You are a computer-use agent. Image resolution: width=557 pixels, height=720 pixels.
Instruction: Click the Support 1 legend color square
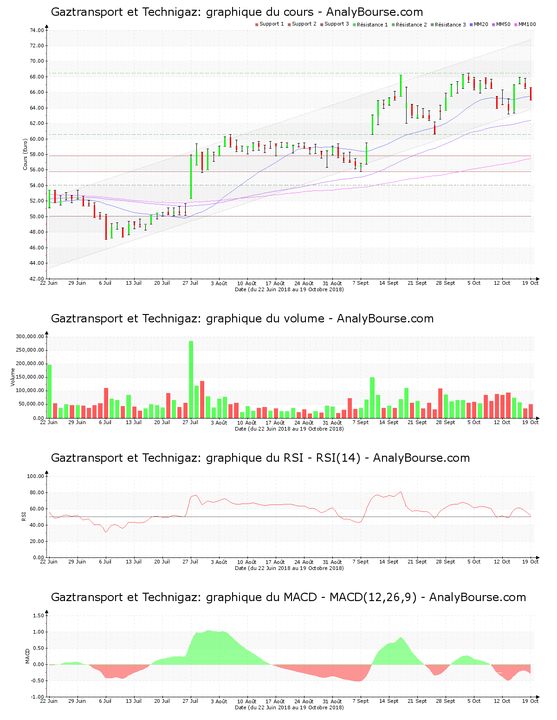click(x=257, y=24)
